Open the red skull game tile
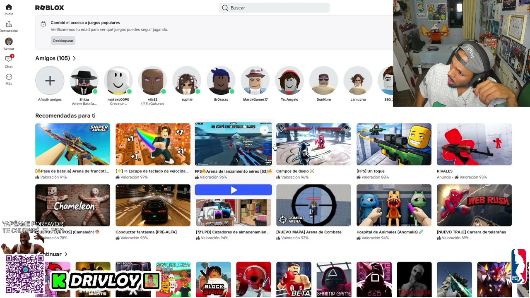 253,279
